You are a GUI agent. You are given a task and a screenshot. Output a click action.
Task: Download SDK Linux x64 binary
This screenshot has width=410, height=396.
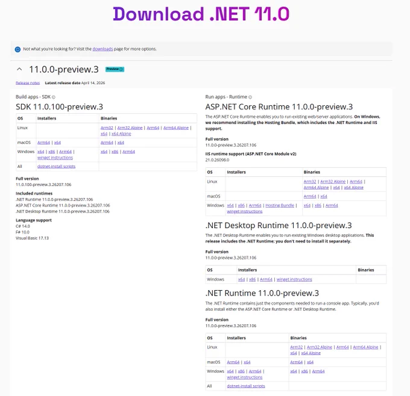pyautogui.click(x=104, y=134)
